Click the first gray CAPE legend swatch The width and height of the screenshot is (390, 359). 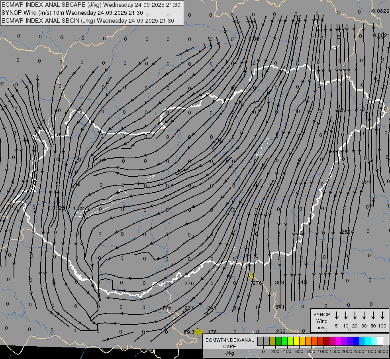261,341
